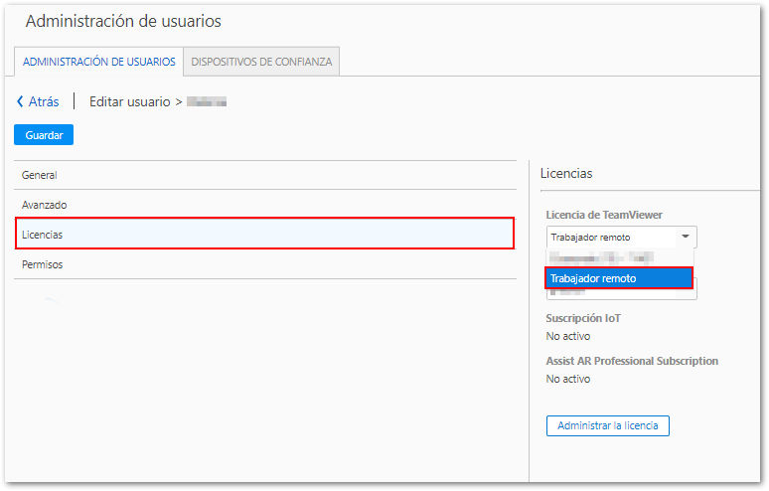Viewport: 769px width, 491px height.
Task: Expand the Licencia de TeamViewer dropdown arrow
Action: [686, 237]
